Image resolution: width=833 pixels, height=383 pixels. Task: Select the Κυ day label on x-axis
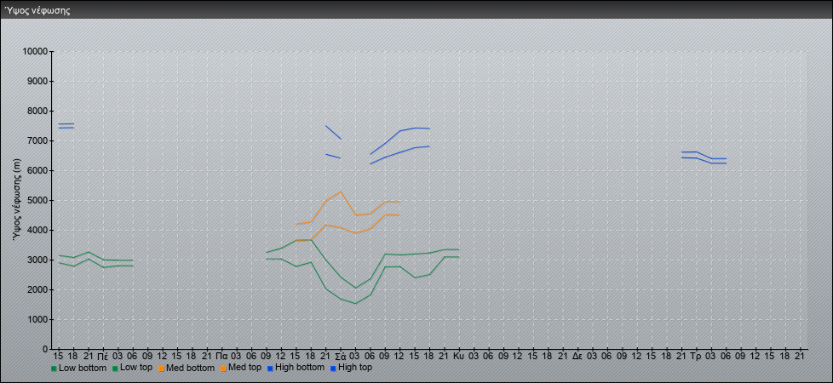point(460,355)
